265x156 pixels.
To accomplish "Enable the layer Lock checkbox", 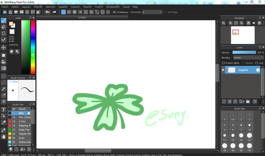I will [256, 63].
